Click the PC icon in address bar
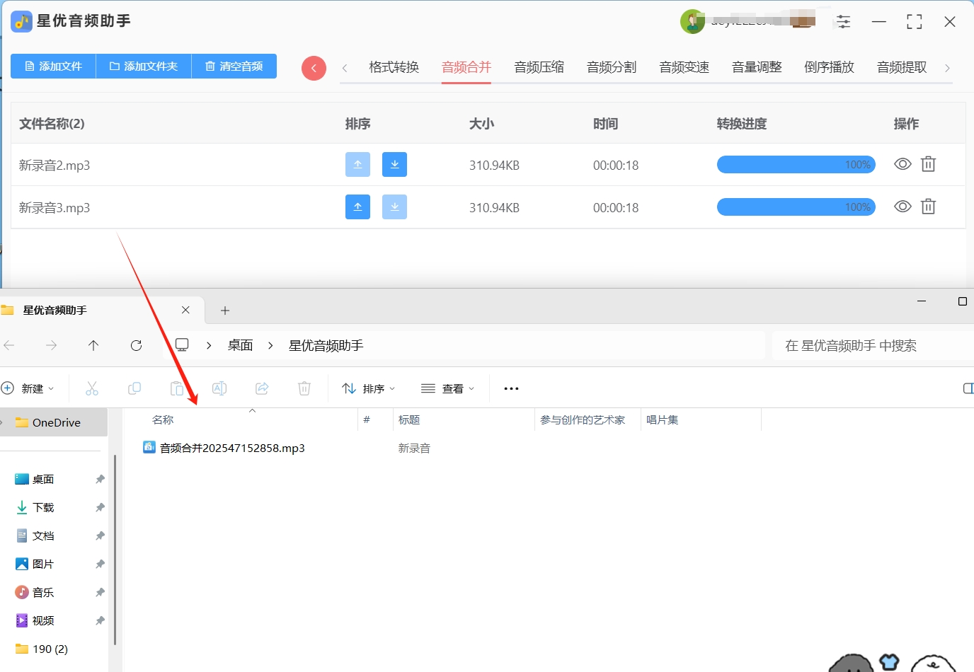Viewport: 974px width, 672px height. tap(182, 345)
